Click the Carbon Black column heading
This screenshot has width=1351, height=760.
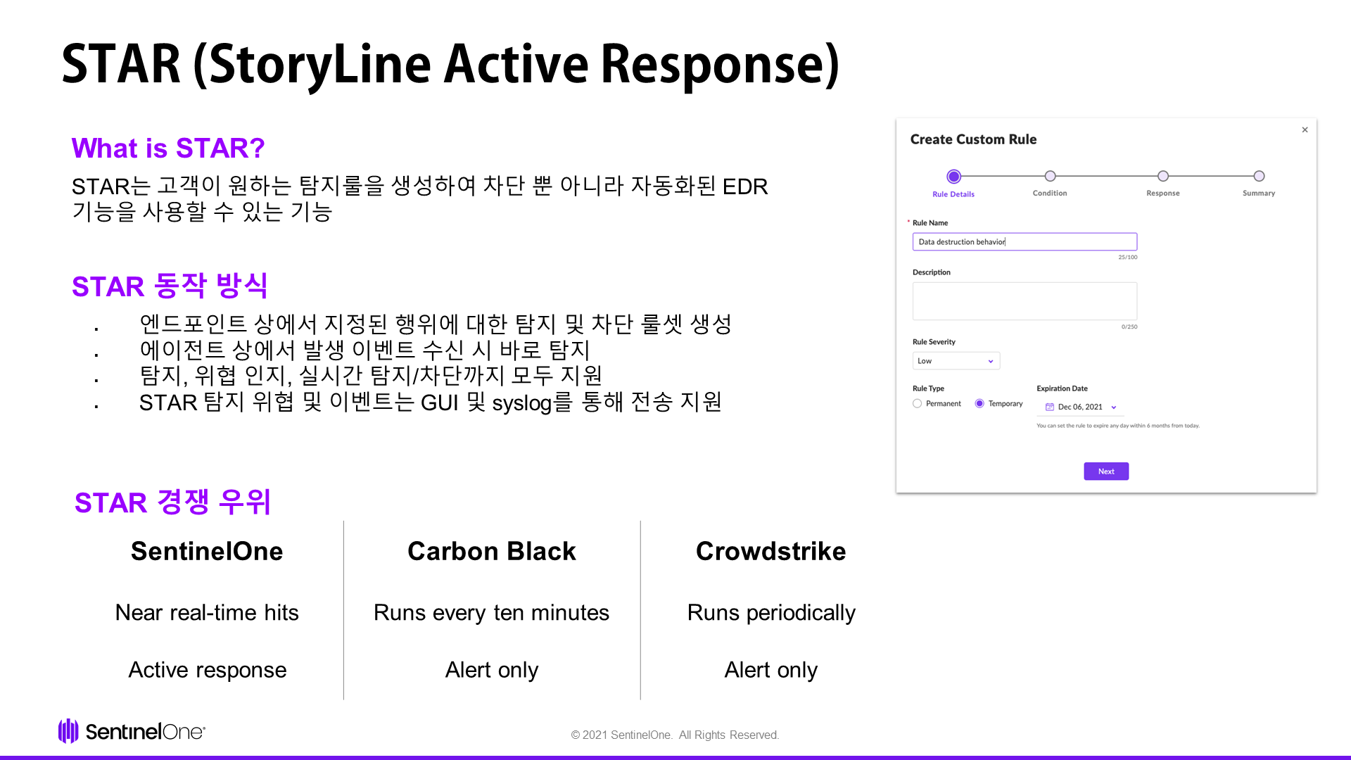(x=492, y=551)
